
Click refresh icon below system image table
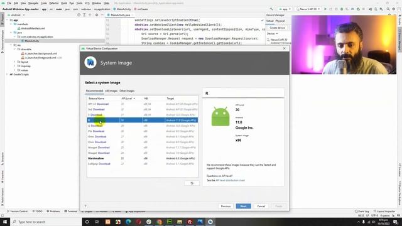coord(192,183)
